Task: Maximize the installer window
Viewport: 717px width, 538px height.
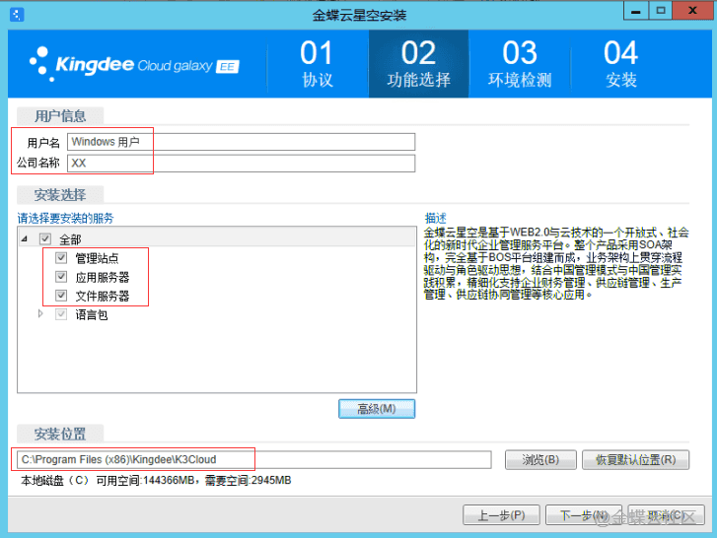Action: [661, 11]
